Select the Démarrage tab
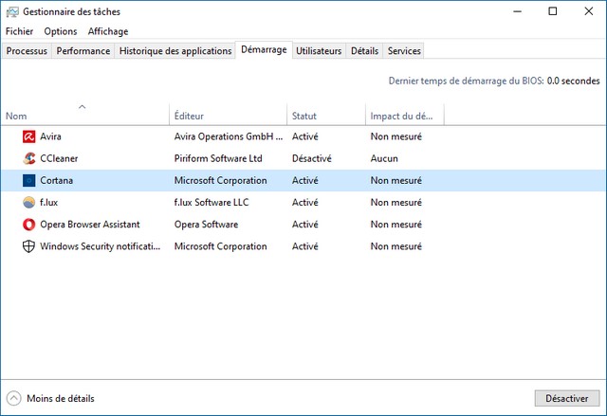Screen dimensions: 607x416 (x=264, y=50)
